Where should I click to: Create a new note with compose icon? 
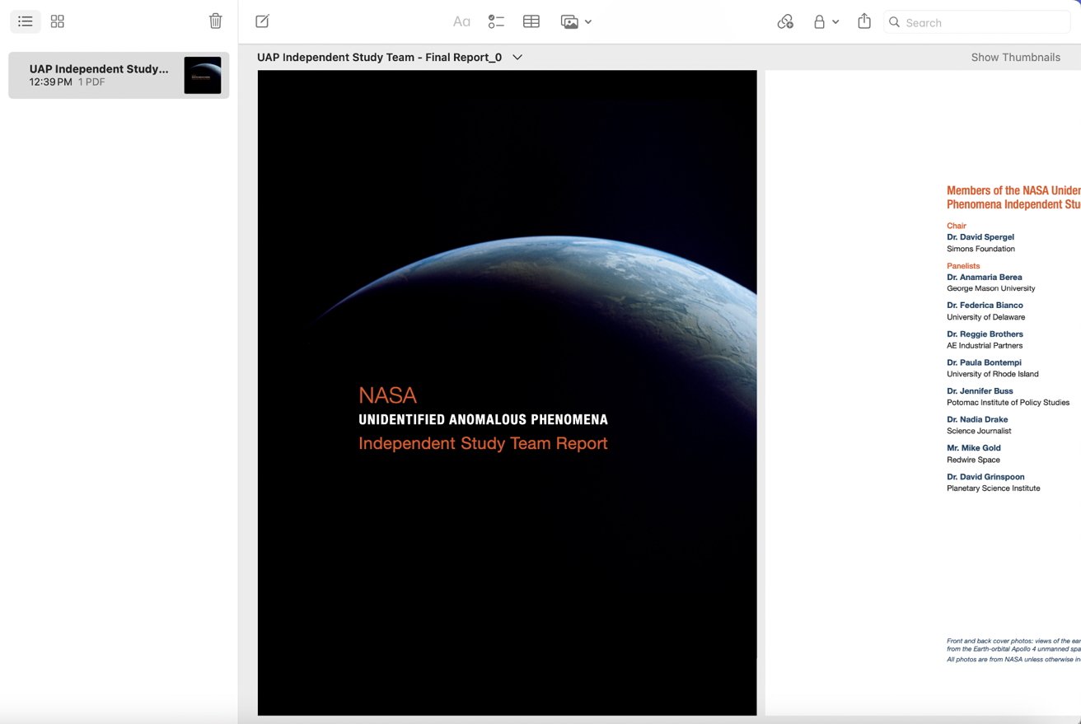click(x=262, y=21)
